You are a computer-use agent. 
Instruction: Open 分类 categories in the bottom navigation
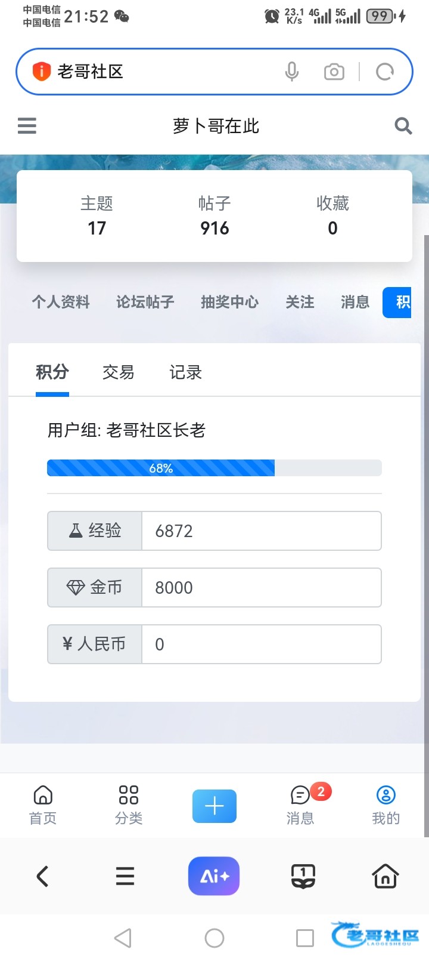point(129,805)
